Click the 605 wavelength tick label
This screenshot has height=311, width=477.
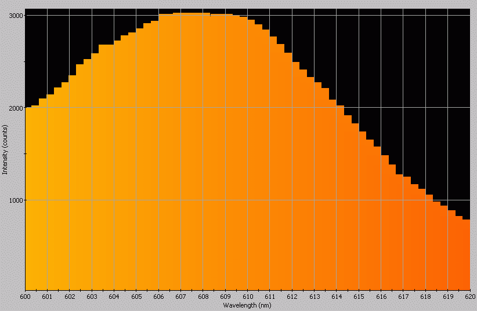click(136, 297)
